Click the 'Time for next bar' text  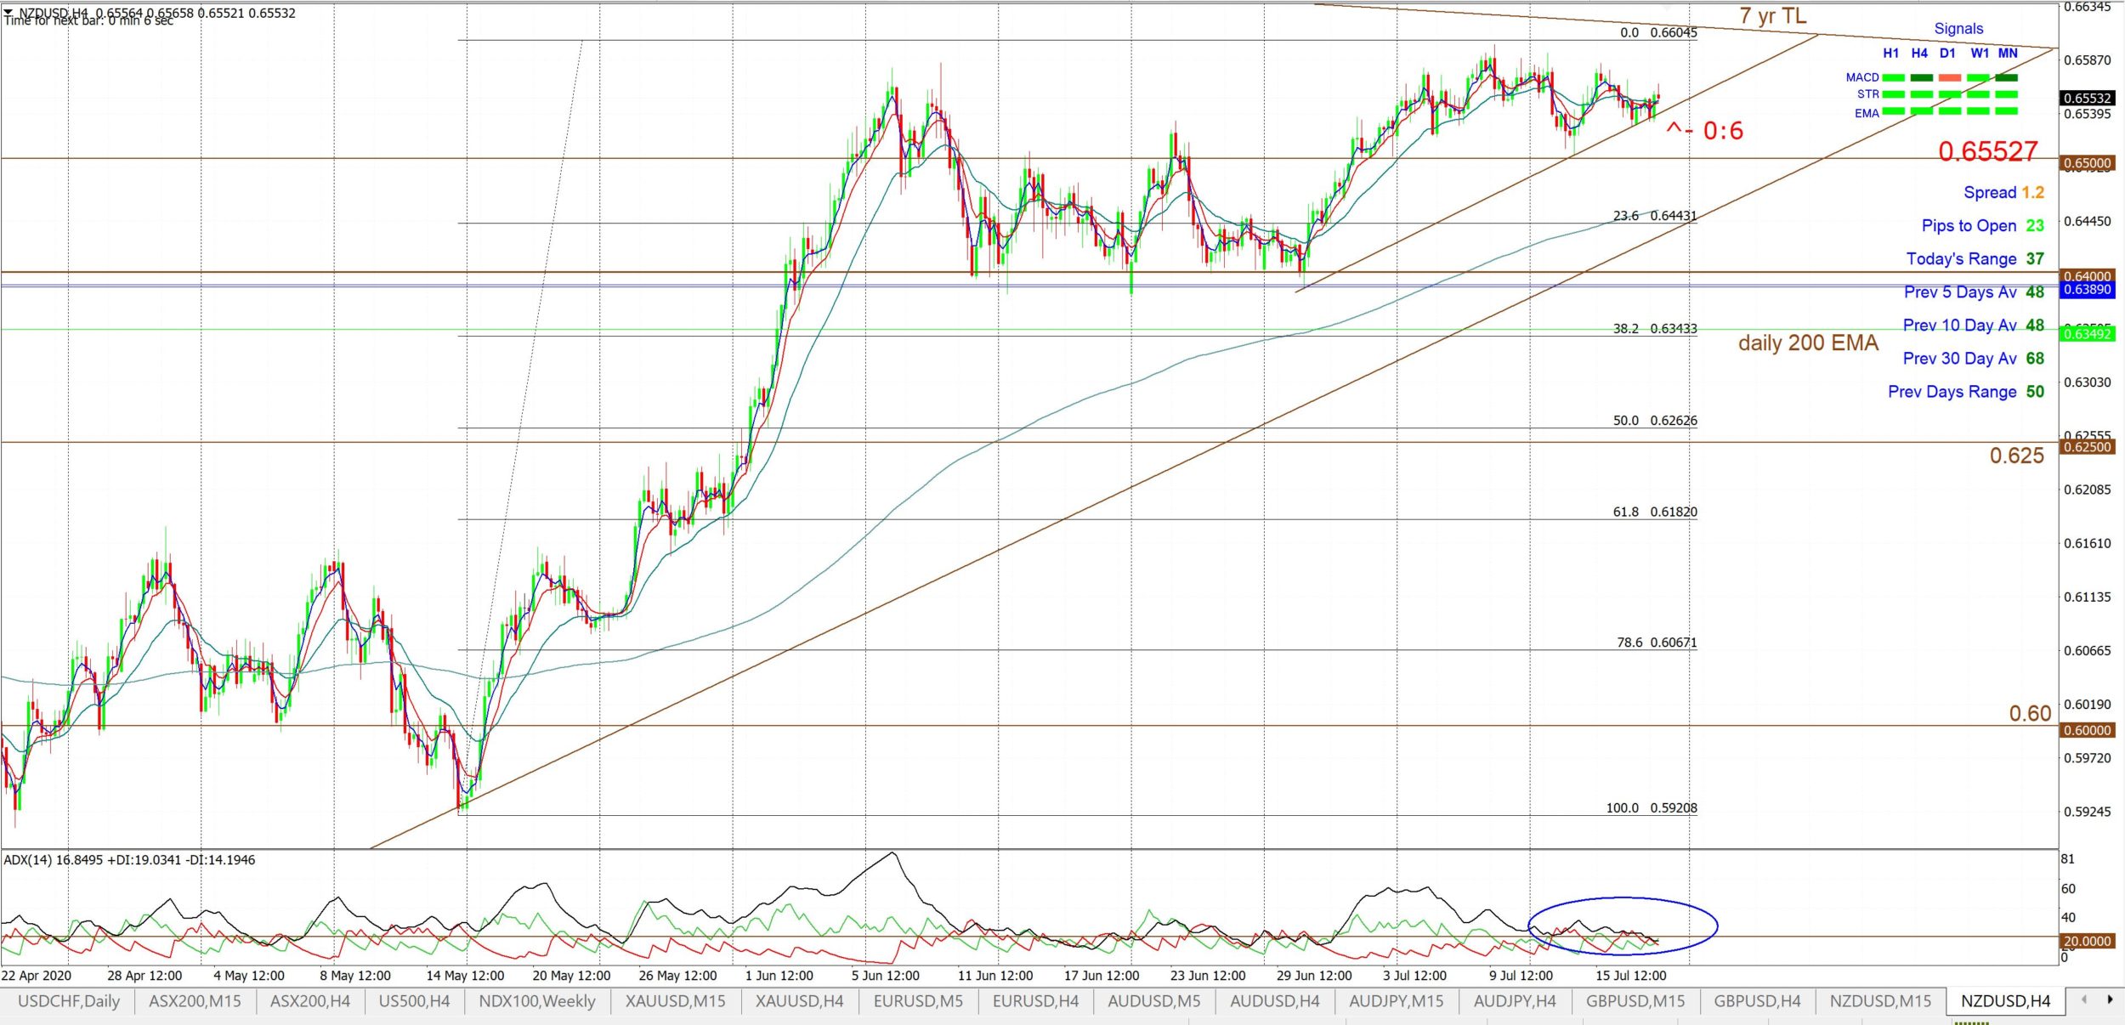(88, 21)
